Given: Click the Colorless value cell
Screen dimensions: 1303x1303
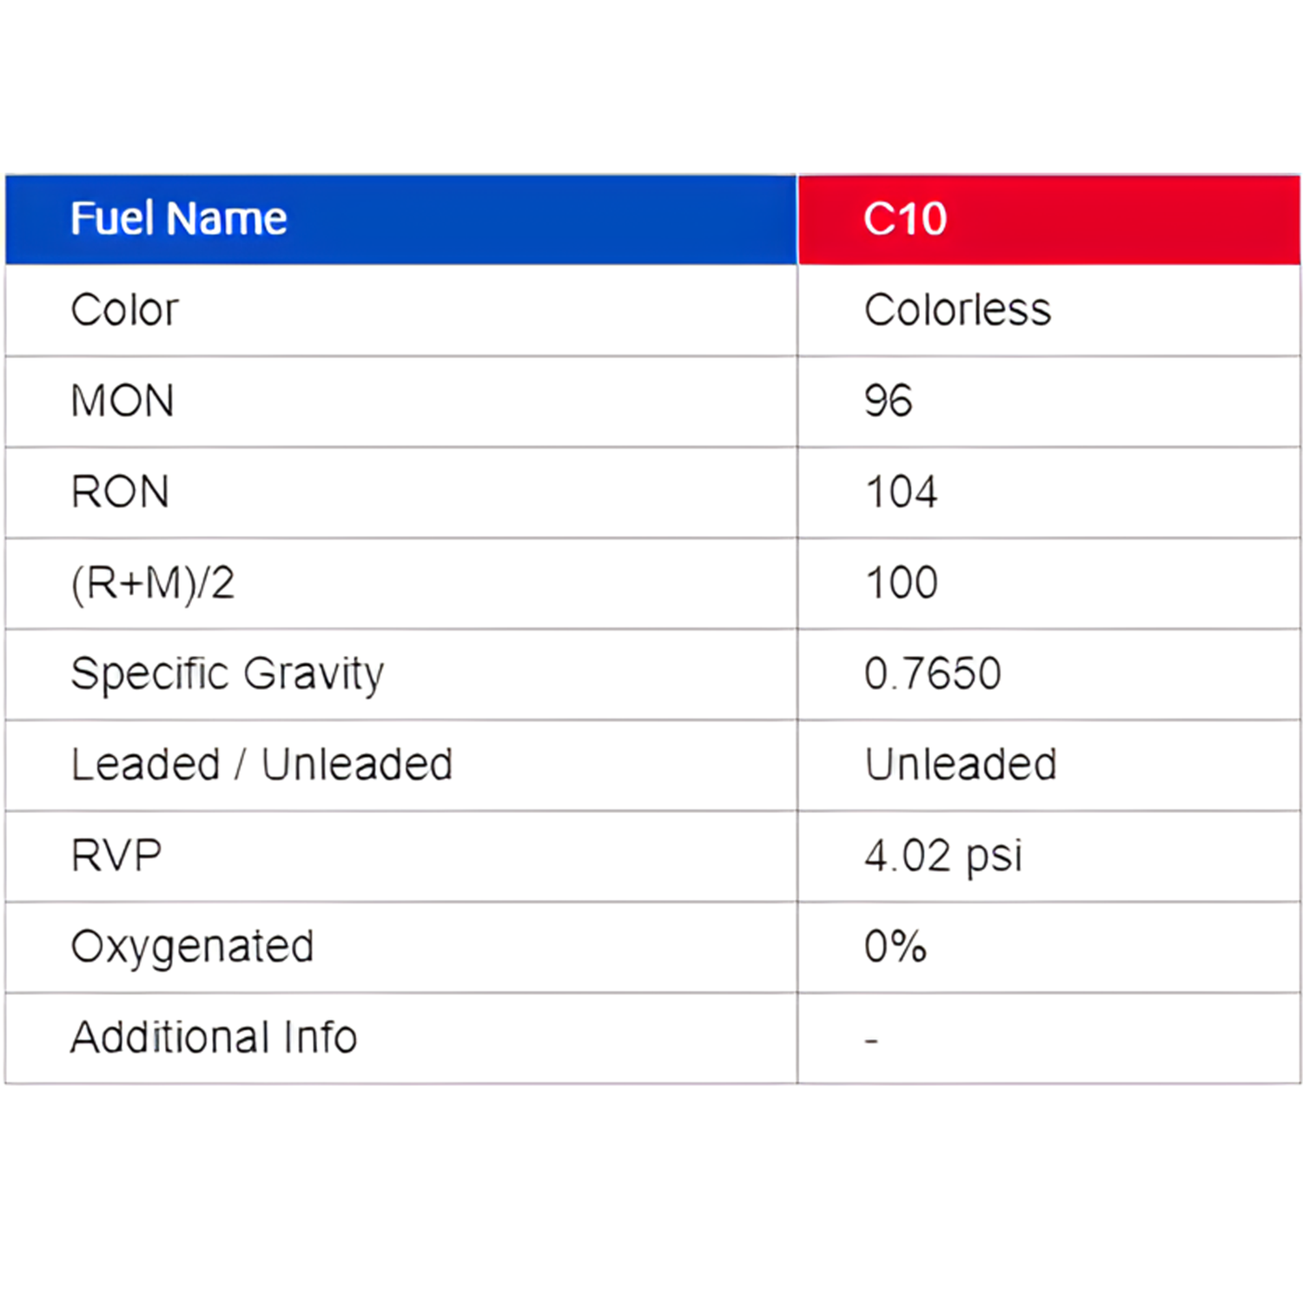Looking at the screenshot, I should 957,310.
